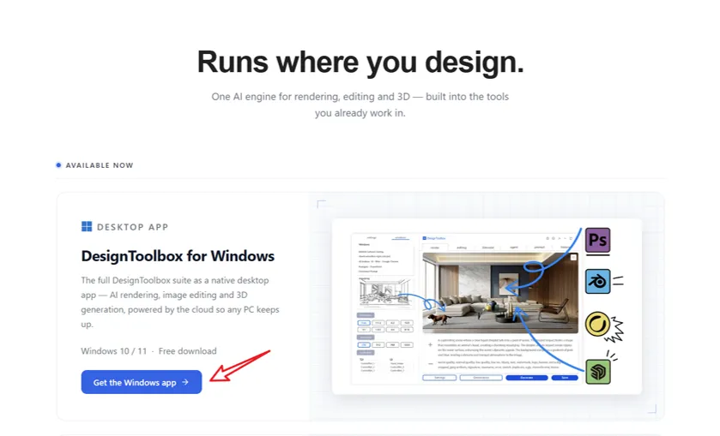Viewport: 720px width, 436px height.
Task: Select the blue Blender icon
Action: pos(597,281)
